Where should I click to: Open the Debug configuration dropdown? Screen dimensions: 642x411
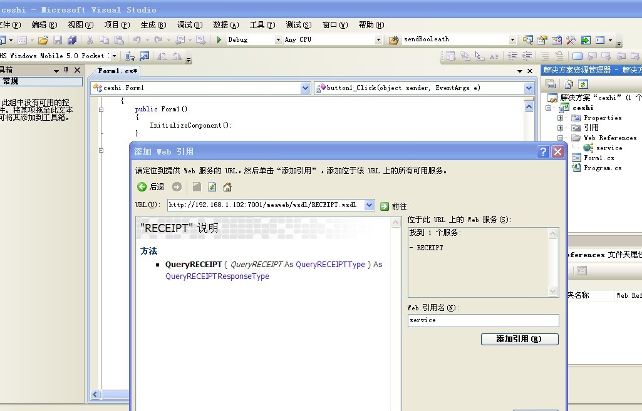point(279,39)
